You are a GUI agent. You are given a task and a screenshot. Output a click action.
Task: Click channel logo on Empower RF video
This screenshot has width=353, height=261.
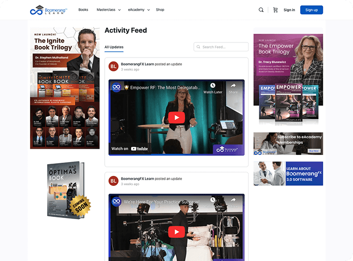[x=117, y=88]
